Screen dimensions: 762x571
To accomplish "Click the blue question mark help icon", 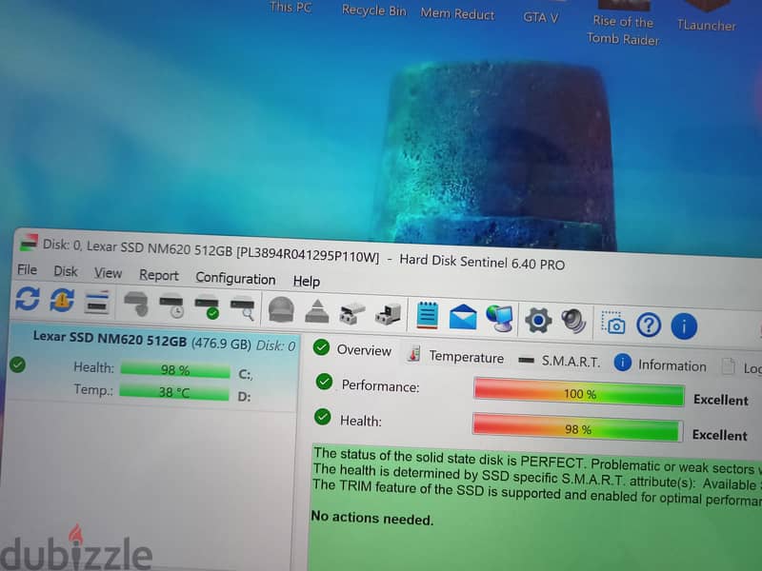I will click(649, 325).
